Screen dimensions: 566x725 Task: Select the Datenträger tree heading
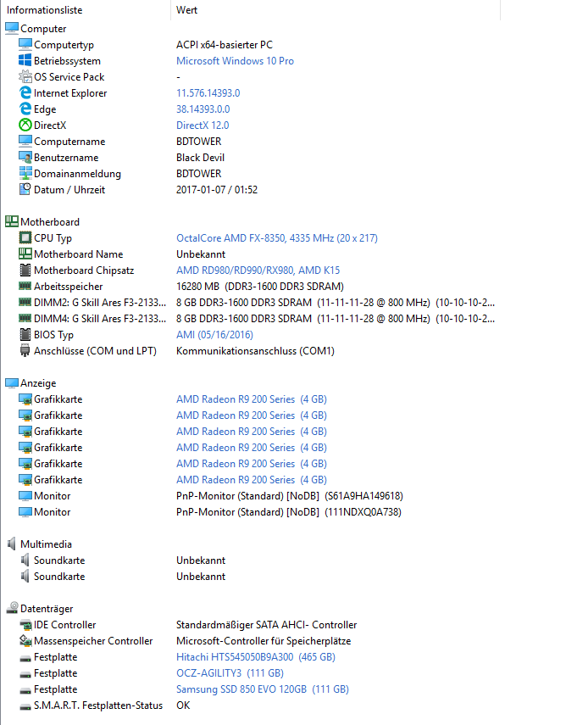point(47,609)
